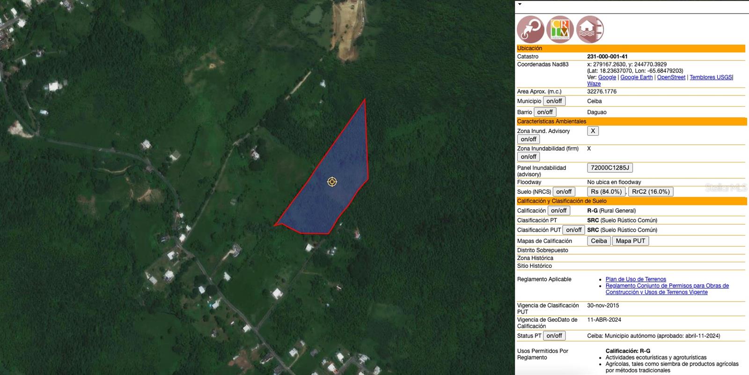Collapse the panel with the top arrow
Viewport: 749px width, 375px height.
click(520, 4)
